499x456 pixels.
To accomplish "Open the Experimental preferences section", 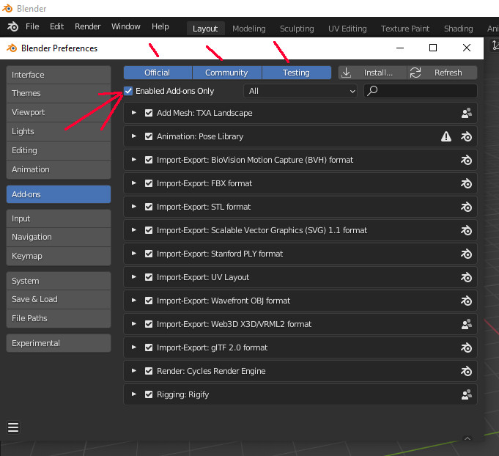I will point(59,343).
